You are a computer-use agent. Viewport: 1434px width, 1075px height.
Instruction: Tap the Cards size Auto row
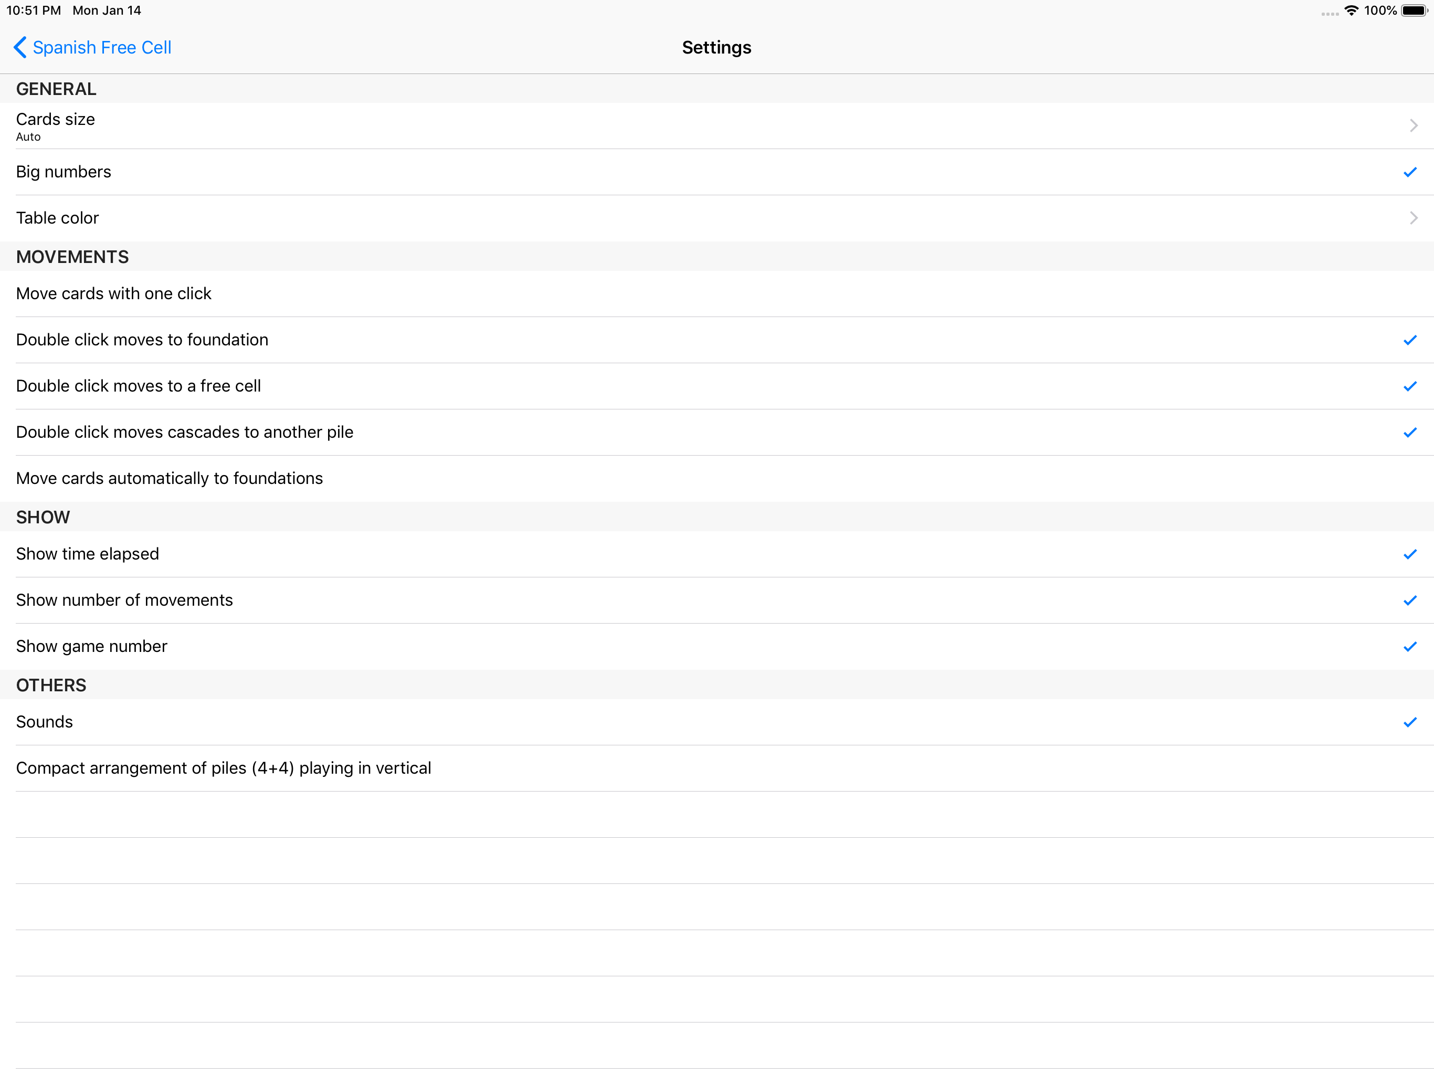[x=56, y=126]
